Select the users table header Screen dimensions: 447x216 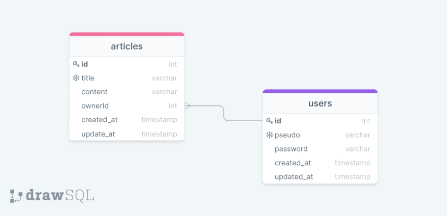coord(320,103)
